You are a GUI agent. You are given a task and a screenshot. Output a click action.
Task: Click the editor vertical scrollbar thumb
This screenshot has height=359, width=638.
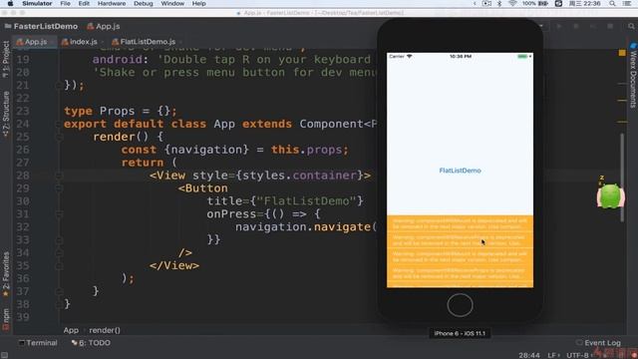coord(622,178)
